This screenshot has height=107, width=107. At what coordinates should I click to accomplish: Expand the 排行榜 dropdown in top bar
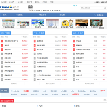click(37, 2)
